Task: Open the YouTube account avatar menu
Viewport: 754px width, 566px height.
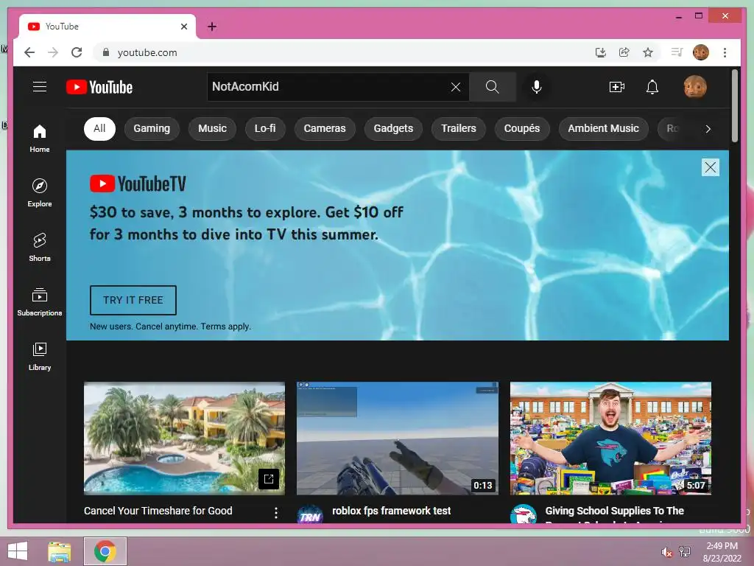Action: tap(695, 87)
